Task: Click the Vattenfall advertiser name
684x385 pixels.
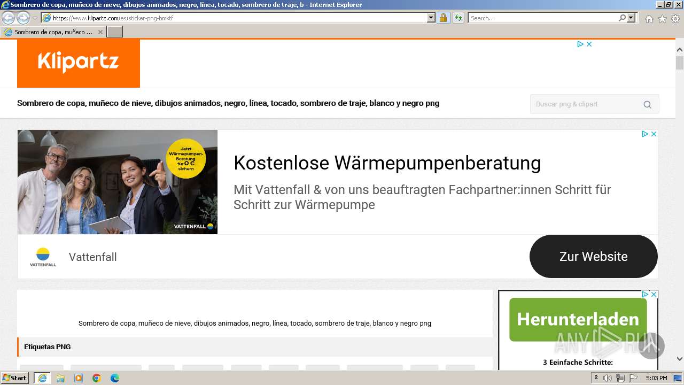Action: tap(93, 257)
